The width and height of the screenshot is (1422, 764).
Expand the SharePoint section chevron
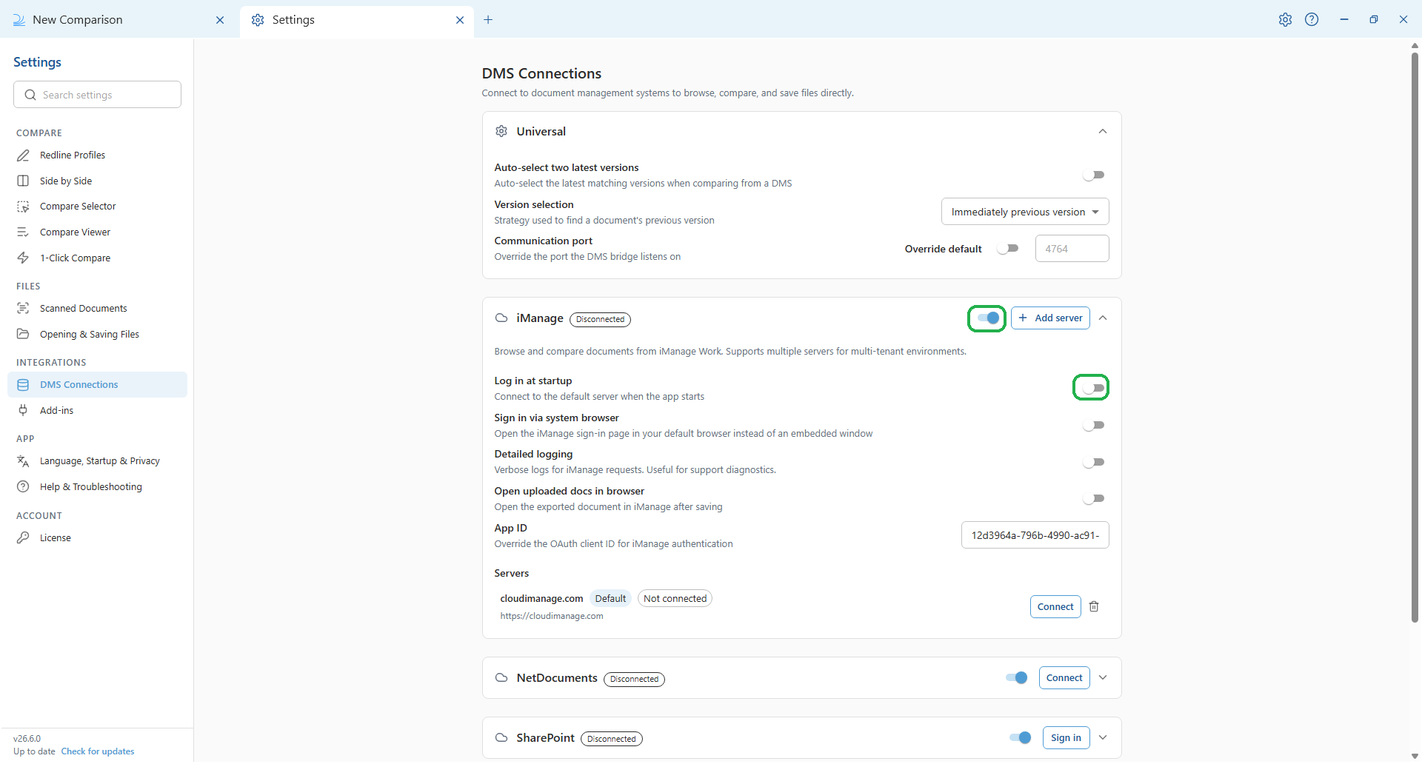pyautogui.click(x=1103, y=738)
